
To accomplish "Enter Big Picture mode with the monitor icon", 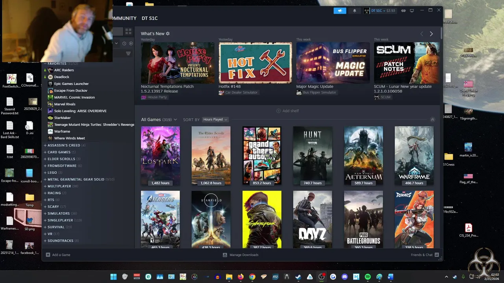I will click(x=412, y=11).
